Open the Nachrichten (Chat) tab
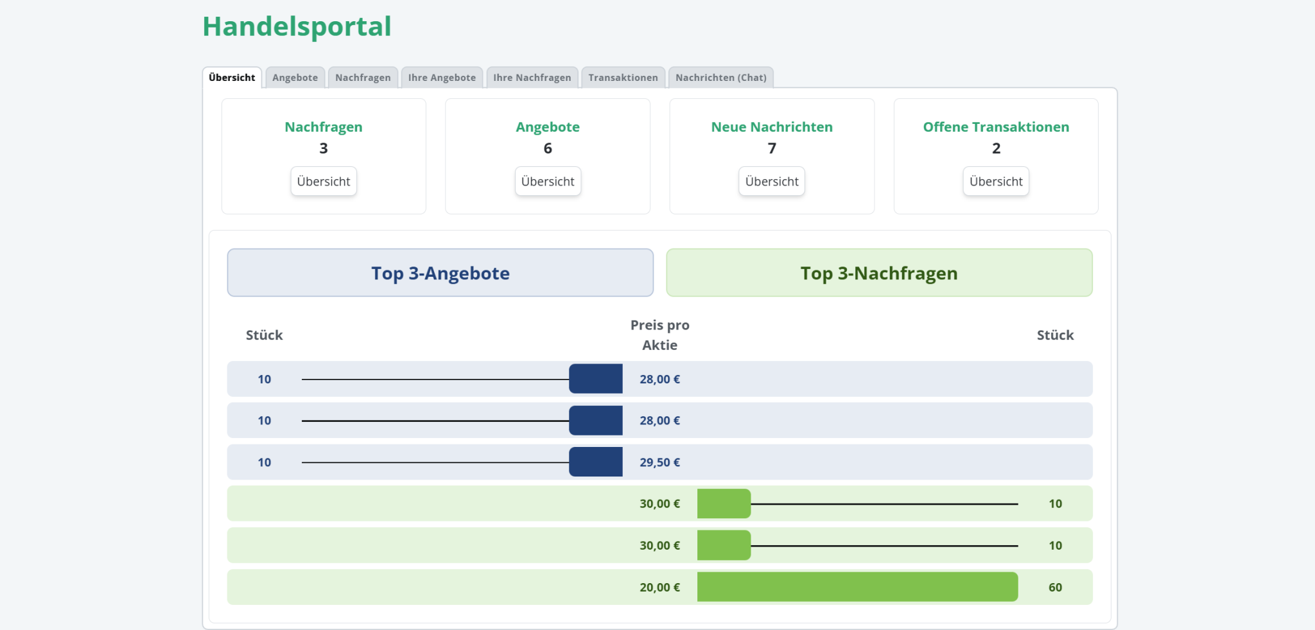 coord(720,78)
